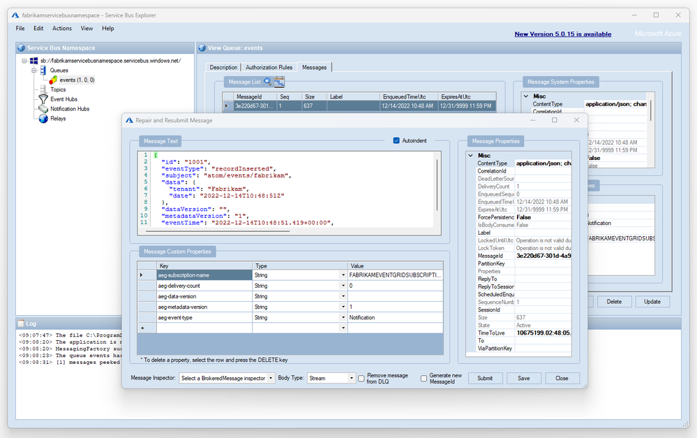Click the Topics node icon
Viewport: 697px width, 438px height.
[x=43, y=89]
